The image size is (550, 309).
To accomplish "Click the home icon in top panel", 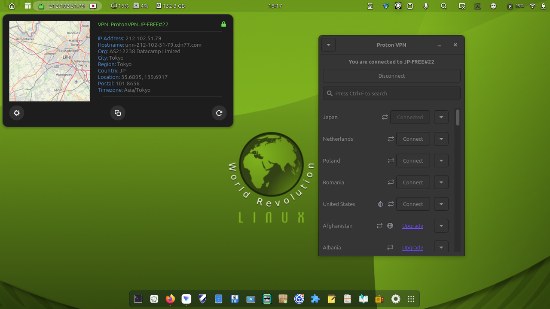I will 12,6.
